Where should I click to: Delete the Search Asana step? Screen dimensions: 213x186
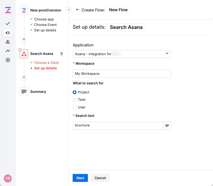(x=61, y=54)
